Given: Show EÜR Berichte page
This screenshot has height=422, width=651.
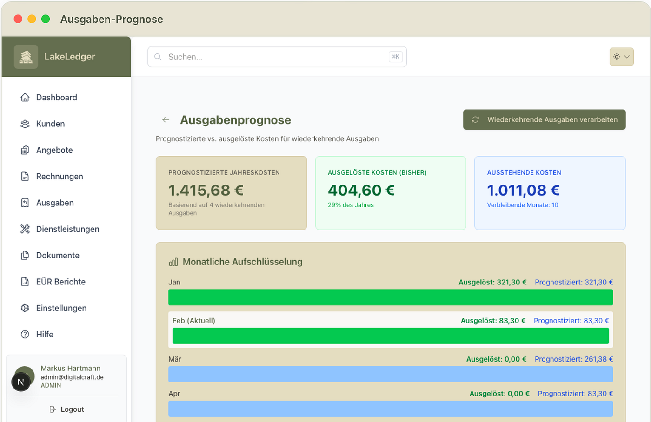Looking at the screenshot, I should pyautogui.click(x=66, y=282).
